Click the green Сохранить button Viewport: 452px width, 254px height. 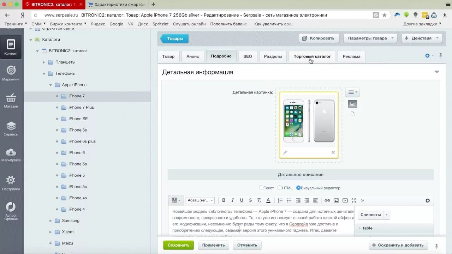[178, 245]
